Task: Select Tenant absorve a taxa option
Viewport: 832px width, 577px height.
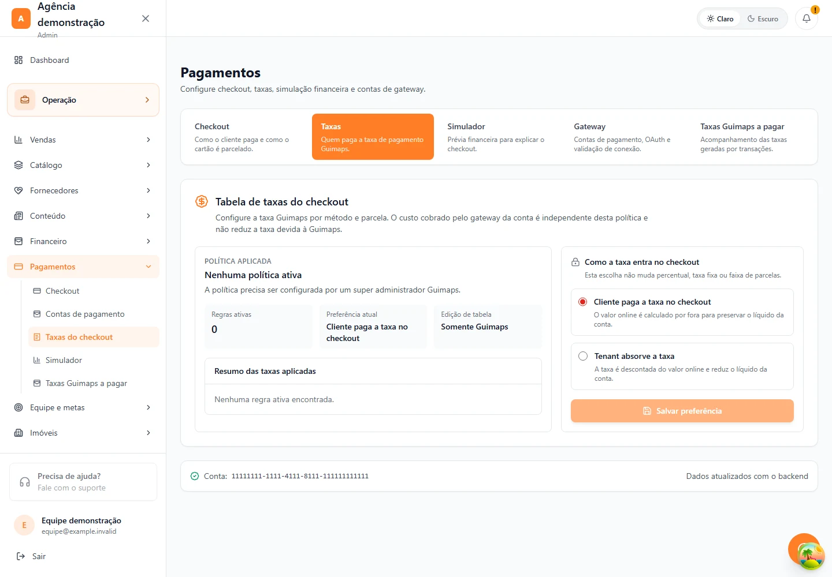Action: point(682,366)
